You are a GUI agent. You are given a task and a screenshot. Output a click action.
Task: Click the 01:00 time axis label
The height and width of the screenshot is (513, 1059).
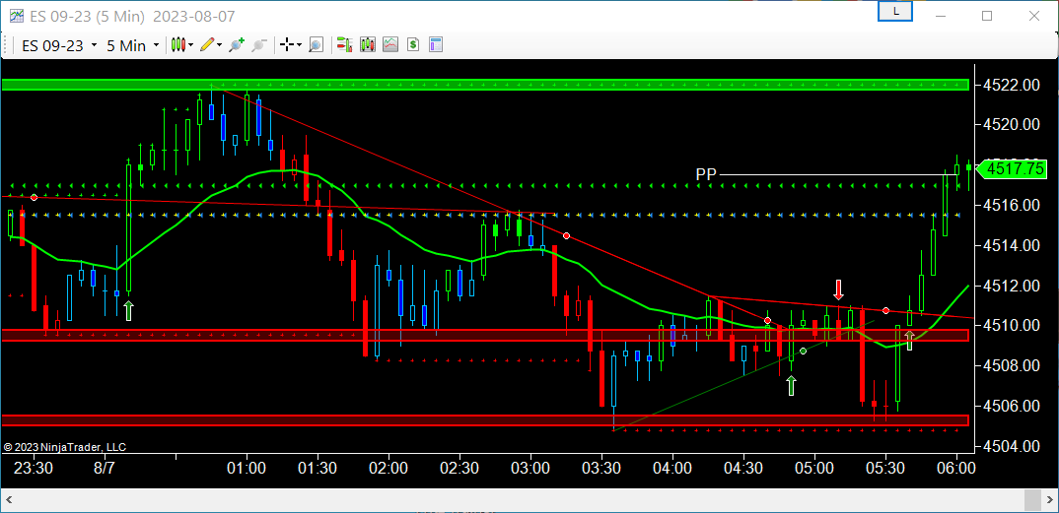(x=247, y=468)
